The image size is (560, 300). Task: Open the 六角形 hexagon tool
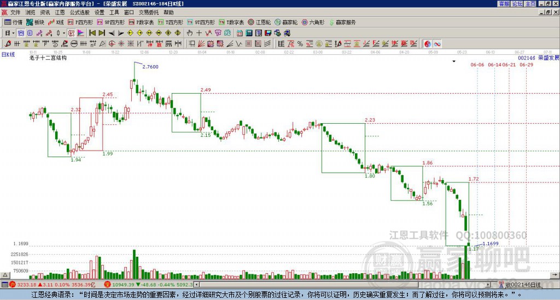point(313,22)
